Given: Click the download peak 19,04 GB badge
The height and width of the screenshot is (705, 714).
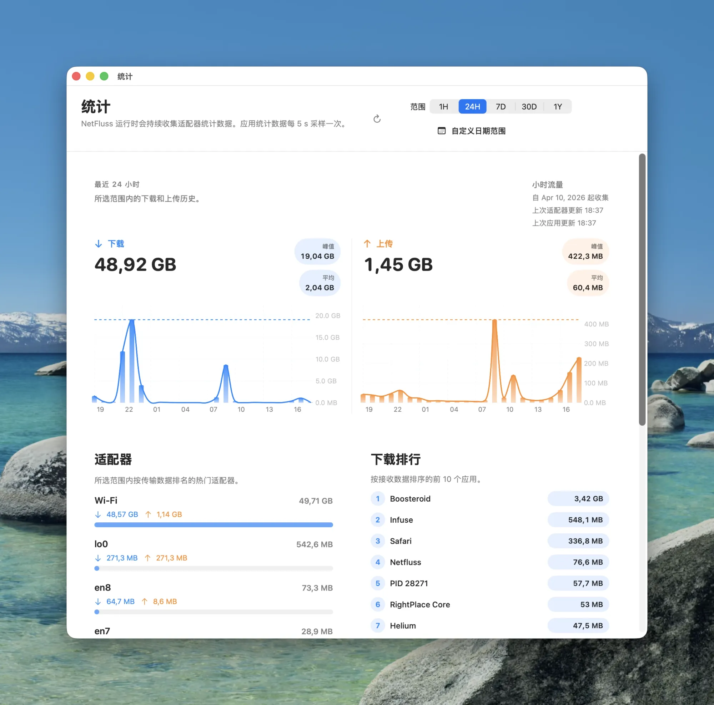Looking at the screenshot, I should [317, 252].
